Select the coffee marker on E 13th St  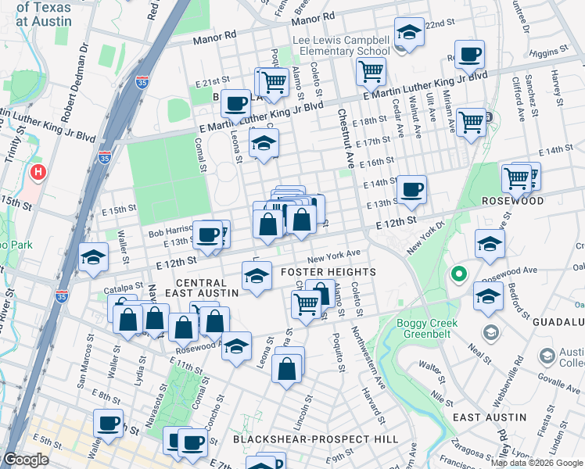tap(208, 236)
